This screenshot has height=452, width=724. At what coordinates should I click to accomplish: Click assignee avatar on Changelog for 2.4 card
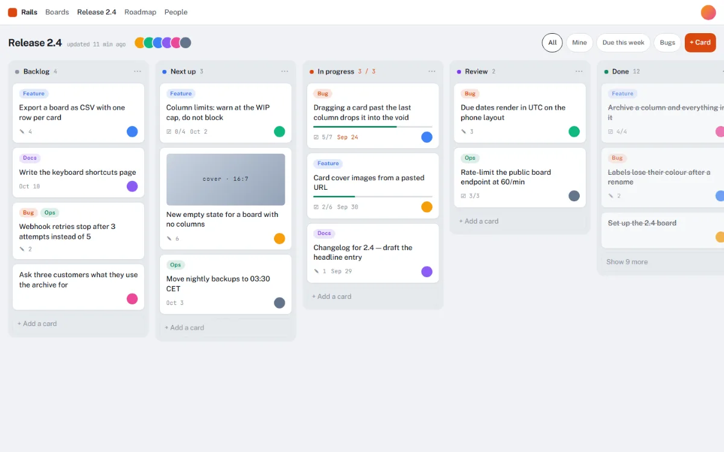[x=427, y=272]
